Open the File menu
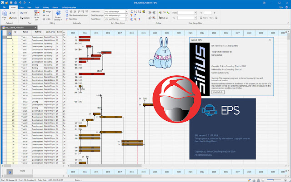This screenshot has height=182, width=291. (x=4, y=7)
